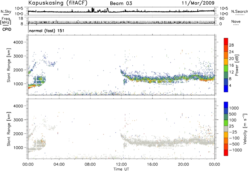This screenshot has width=248, height=171.
Task: Click the "28" value on the power colorbar
Action: (231, 45)
